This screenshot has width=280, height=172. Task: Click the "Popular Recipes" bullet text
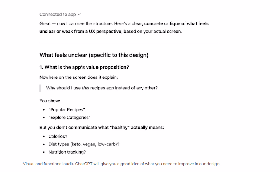click(x=67, y=110)
